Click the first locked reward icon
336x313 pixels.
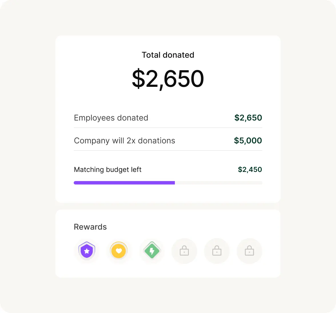[184, 251]
